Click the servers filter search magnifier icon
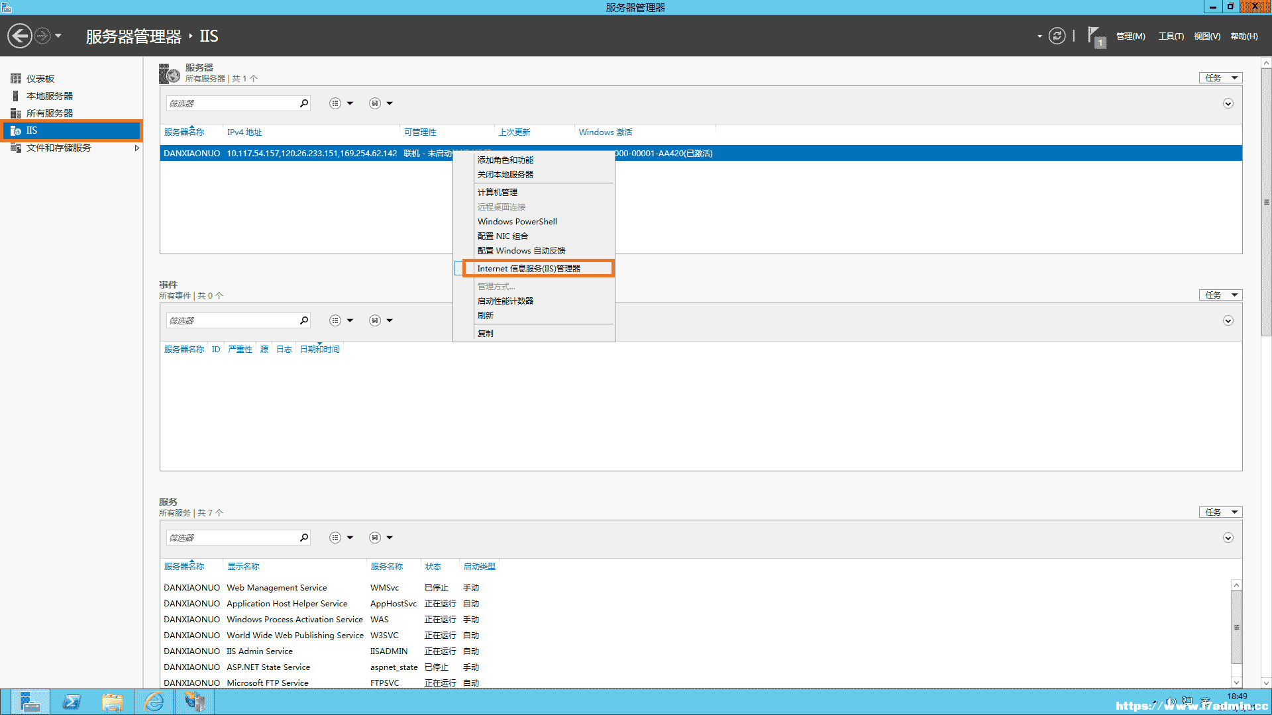The width and height of the screenshot is (1272, 715). pyautogui.click(x=304, y=103)
